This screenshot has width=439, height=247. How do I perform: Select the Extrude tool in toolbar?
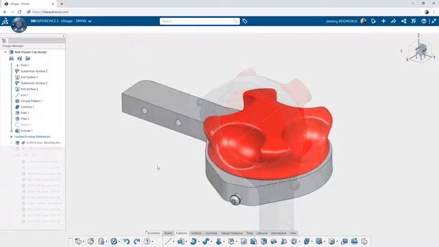180,241
